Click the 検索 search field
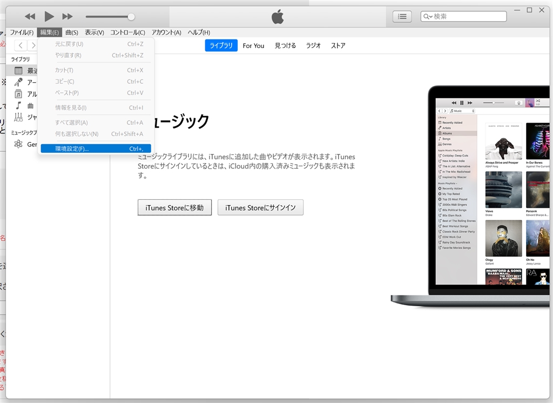 (463, 16)
